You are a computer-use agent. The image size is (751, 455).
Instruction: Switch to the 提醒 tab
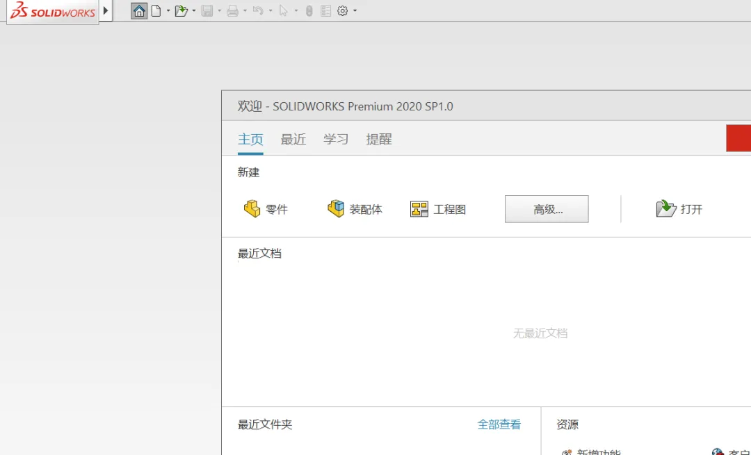point(379,139)
